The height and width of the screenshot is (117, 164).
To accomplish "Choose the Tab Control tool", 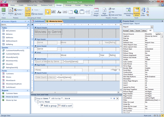I will coord(71,12).
